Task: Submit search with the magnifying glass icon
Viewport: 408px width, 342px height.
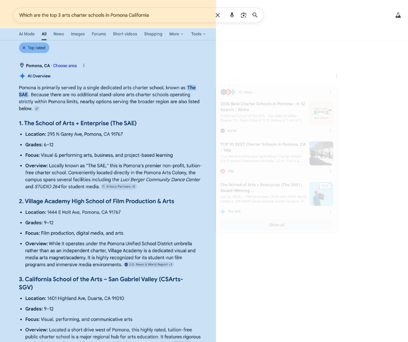Action: tap(255, 15)
